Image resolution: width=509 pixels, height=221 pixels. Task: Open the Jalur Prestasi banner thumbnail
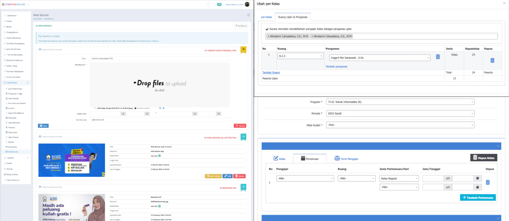click(x=71, y=160)
